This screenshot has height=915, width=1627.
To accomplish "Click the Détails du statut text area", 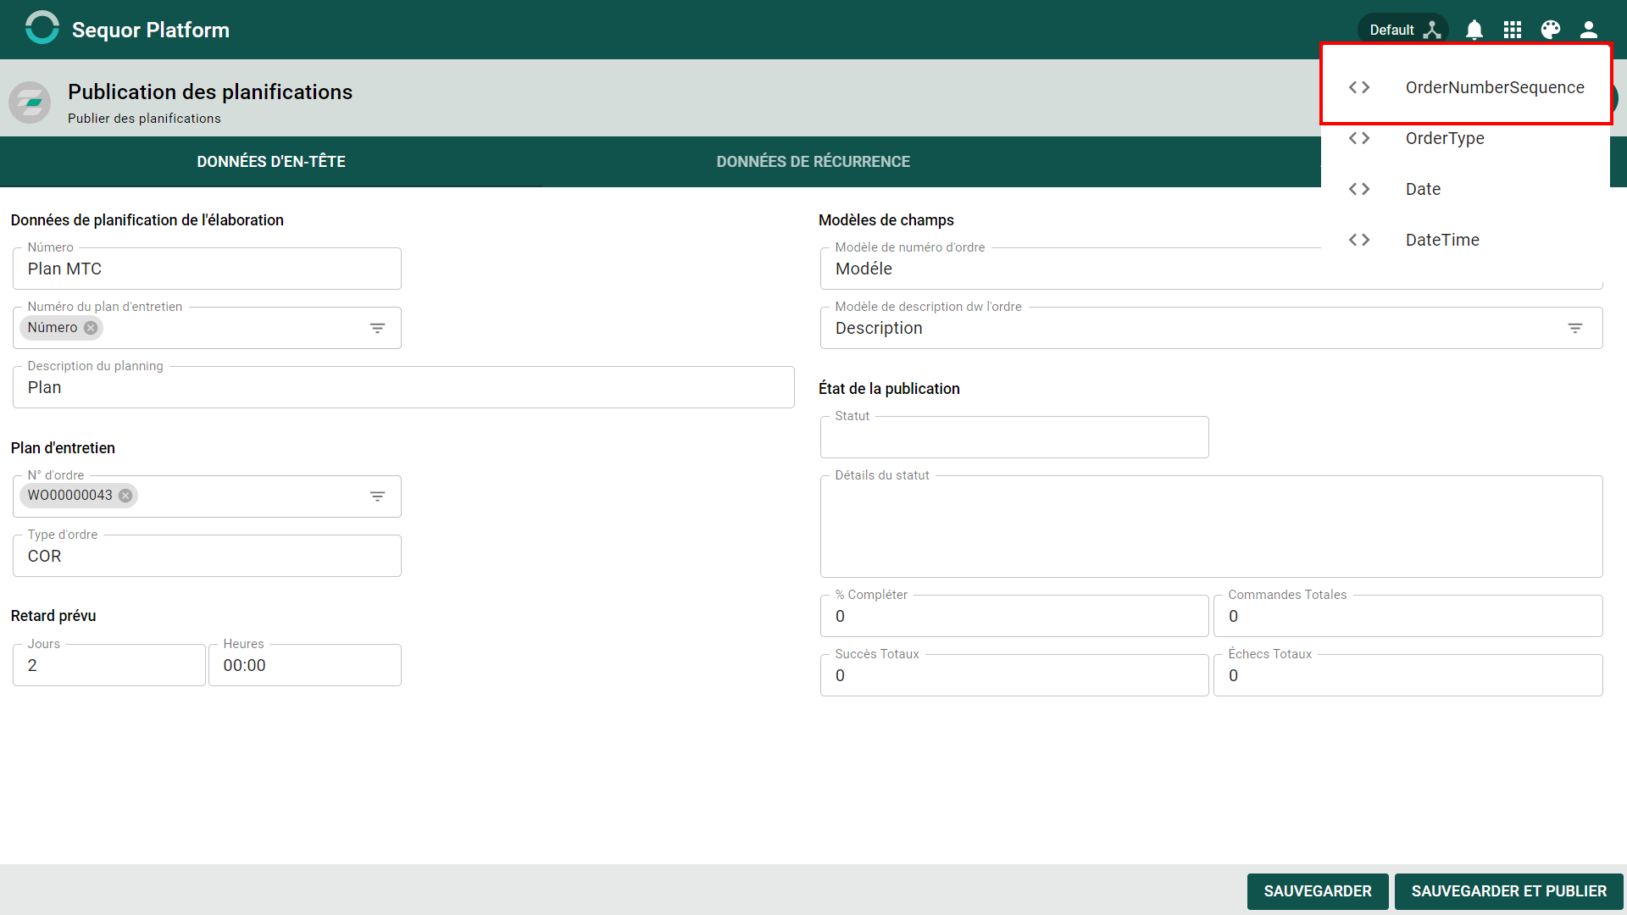I will tap(1212, 526).
